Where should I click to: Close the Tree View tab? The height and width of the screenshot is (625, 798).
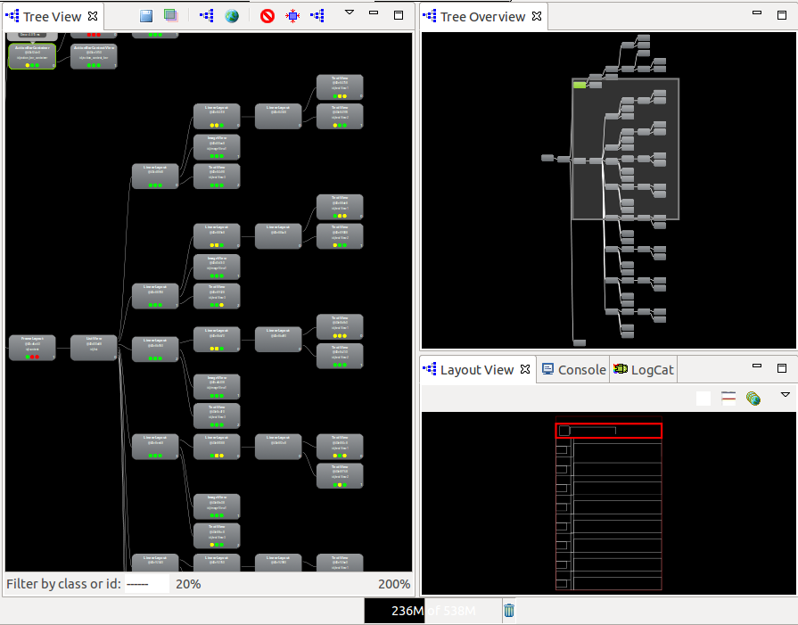pos(93,16)
